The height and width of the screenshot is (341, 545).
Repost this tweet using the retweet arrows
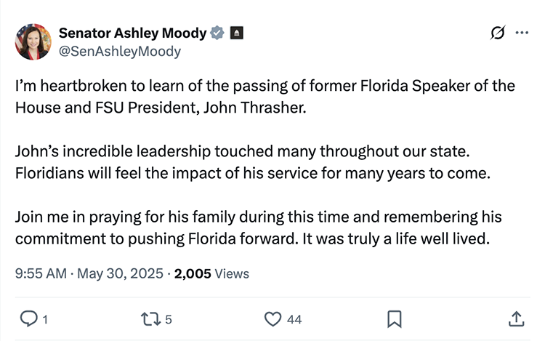[x=149, y=318]
